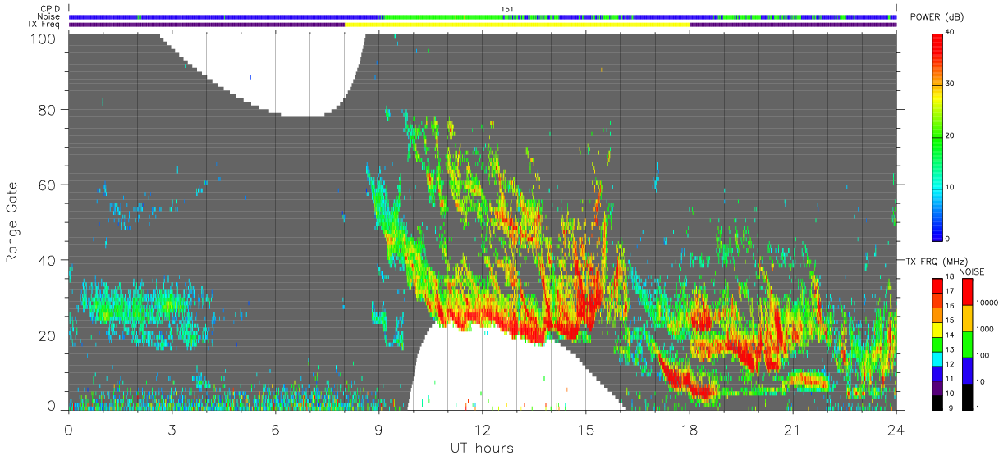Screen dimensions: 1008x465
Task: Click the TX FRQ (MHz) legend title
Action: click(937, 261)
